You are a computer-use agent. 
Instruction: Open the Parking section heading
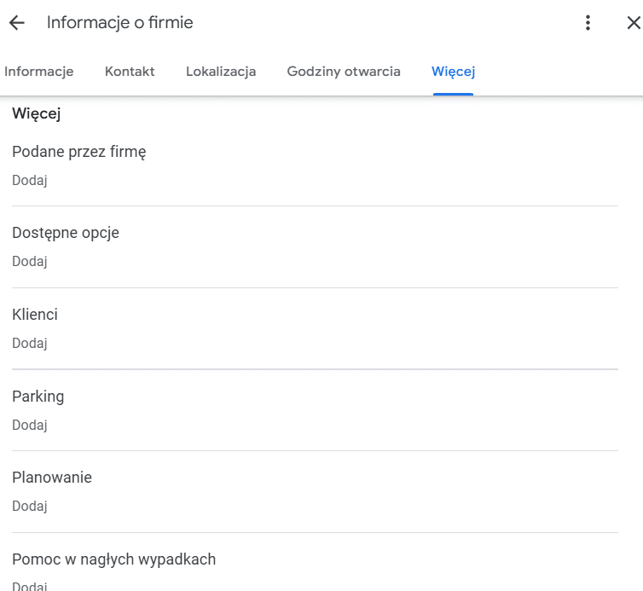click(x=38, y=397)
